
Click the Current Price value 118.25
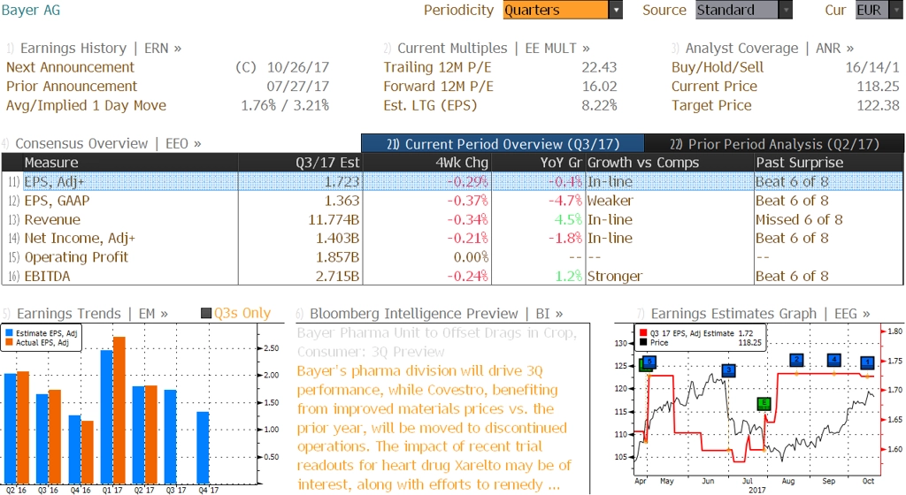[879, 86]
